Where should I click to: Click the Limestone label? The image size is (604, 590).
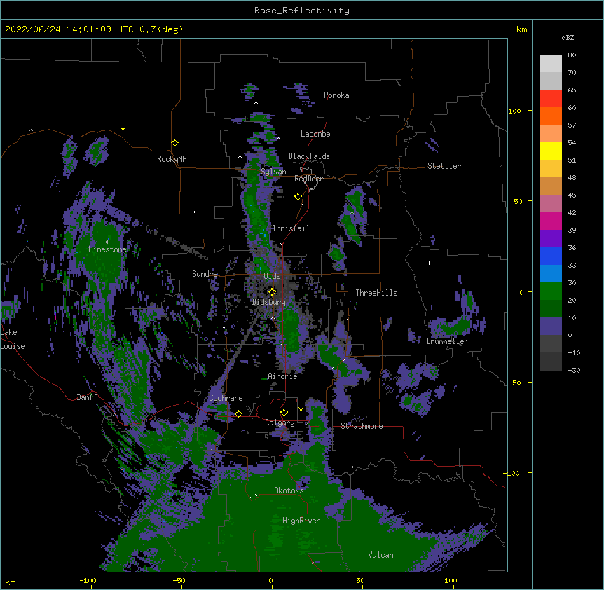coord(107,249)
